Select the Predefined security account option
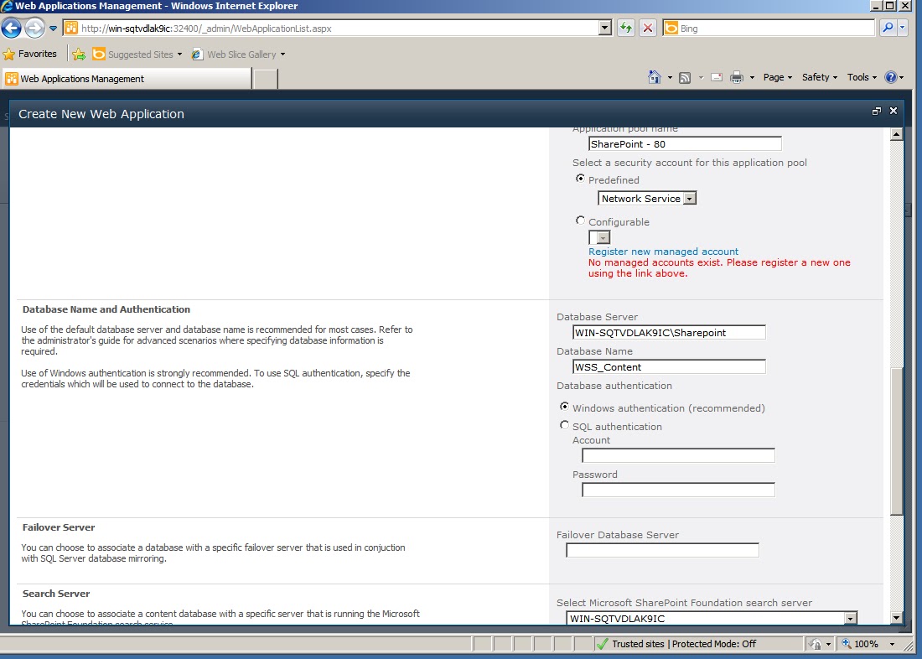Viewport: 922px width, 659px height. point(581,179)
